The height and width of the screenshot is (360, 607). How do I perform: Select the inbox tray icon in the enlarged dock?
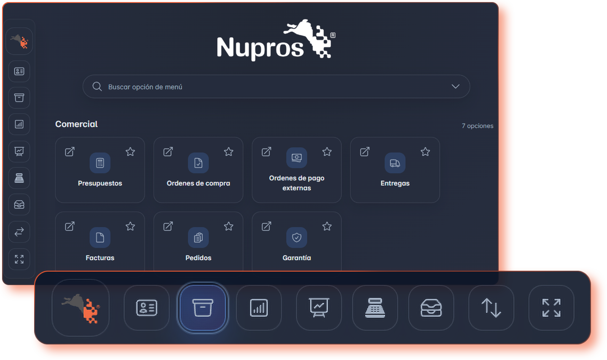point(431,308)
